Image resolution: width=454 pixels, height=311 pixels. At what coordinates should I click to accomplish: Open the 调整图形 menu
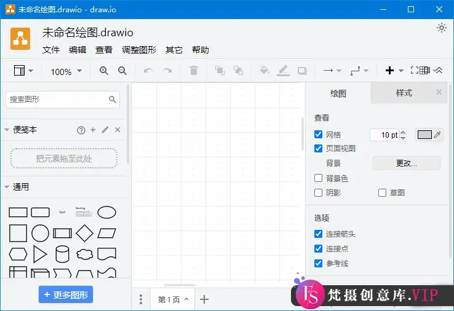(x=139, y=50)
